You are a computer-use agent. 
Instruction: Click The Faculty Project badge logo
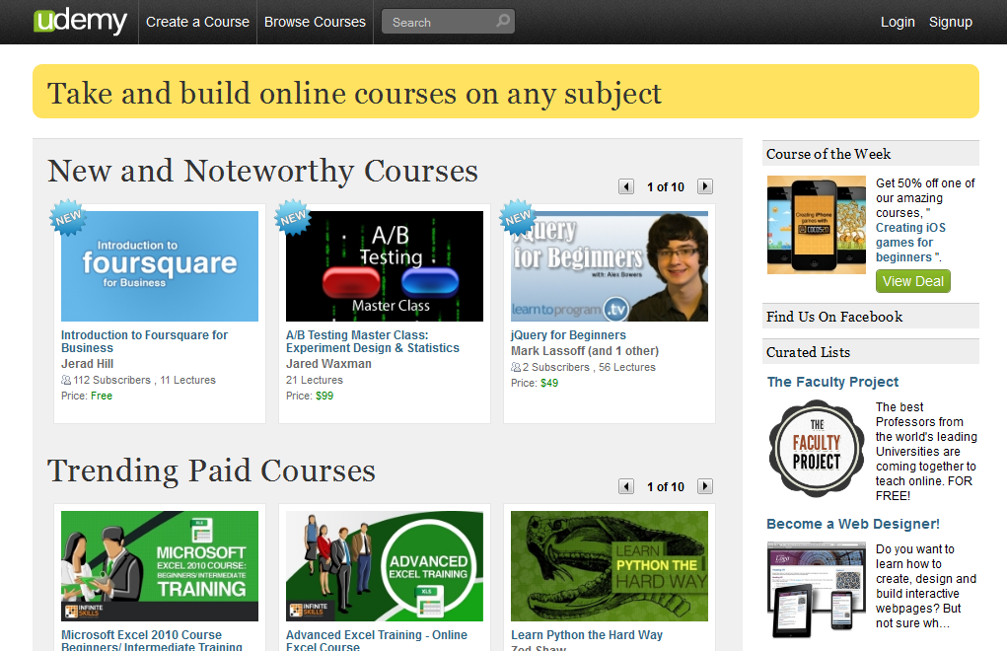pos(817,449)
